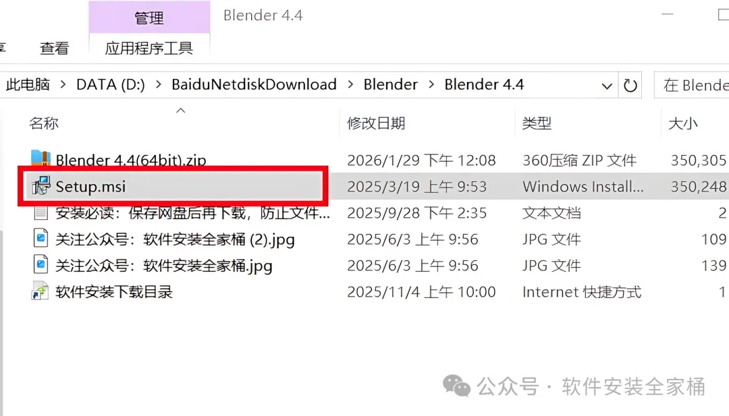Click the Setup.msi installer icon

[41, 186]
